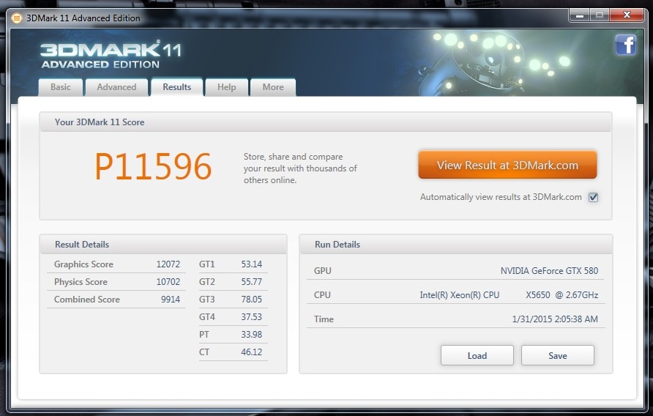Click the NVIDIA GeForce GTX 580 text
The image size is (653, 416).
tap(549, 271)
